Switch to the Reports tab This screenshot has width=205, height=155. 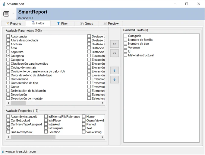coord(13,24)
